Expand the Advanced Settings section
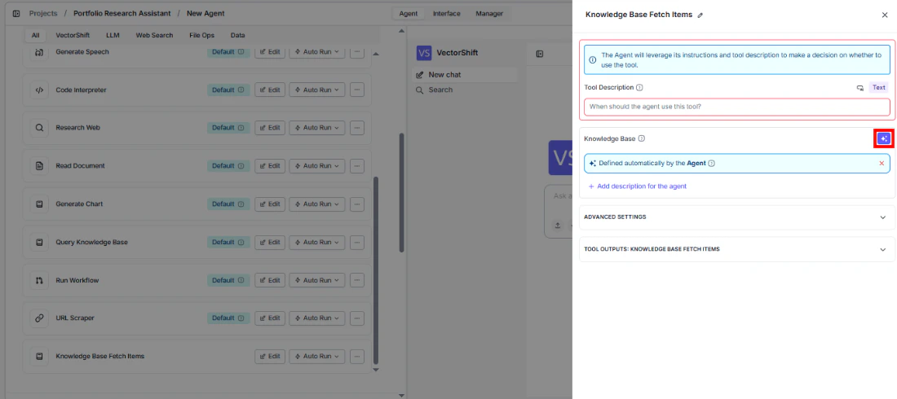This screenshot has width=897, height=399. pyautogui.click(x=737, y=217)
